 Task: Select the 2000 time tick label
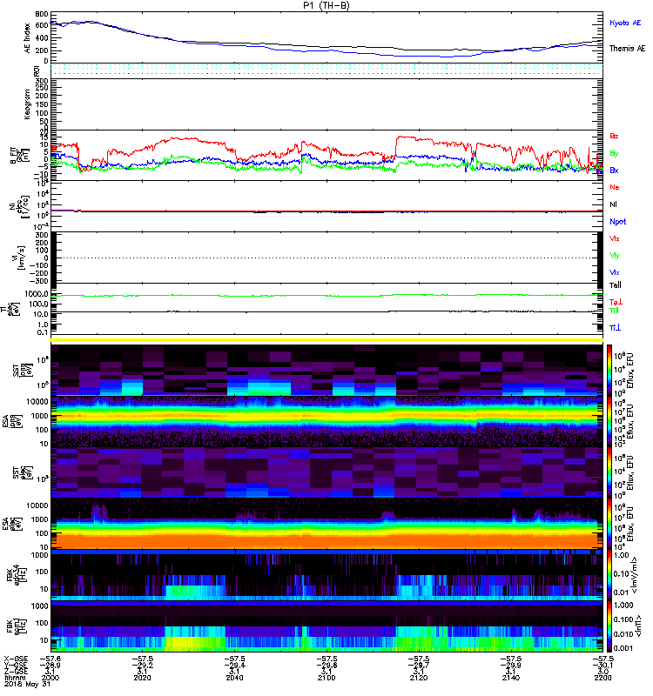point(50,678)
